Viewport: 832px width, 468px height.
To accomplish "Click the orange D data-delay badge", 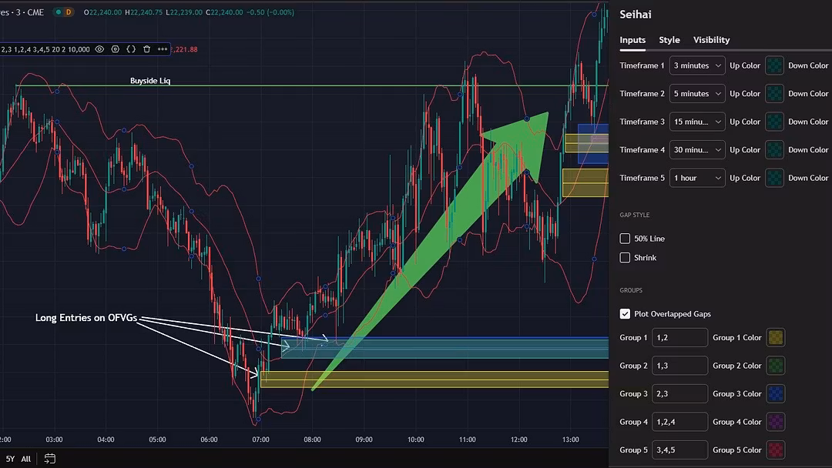I will pos(69,12).
